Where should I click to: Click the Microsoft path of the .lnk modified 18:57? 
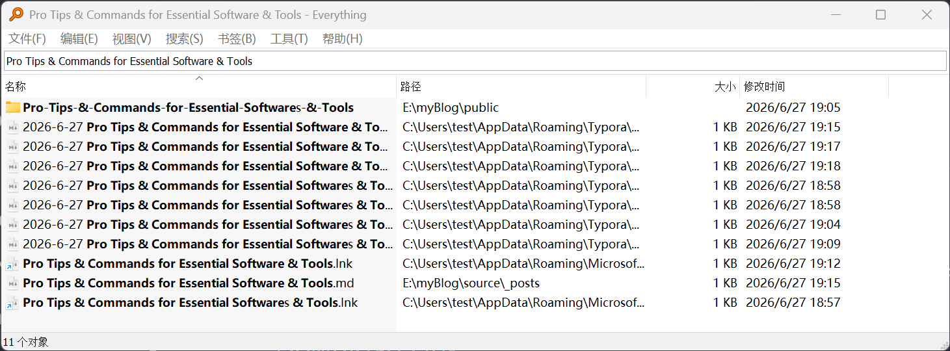click(523, 302)
